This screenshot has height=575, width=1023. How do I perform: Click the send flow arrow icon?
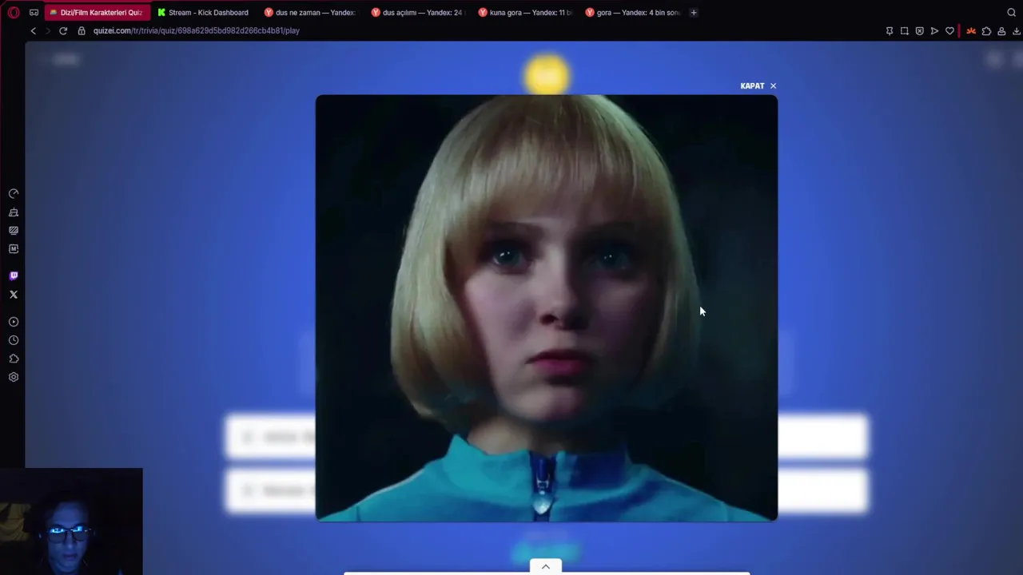[x=934, y=31]
